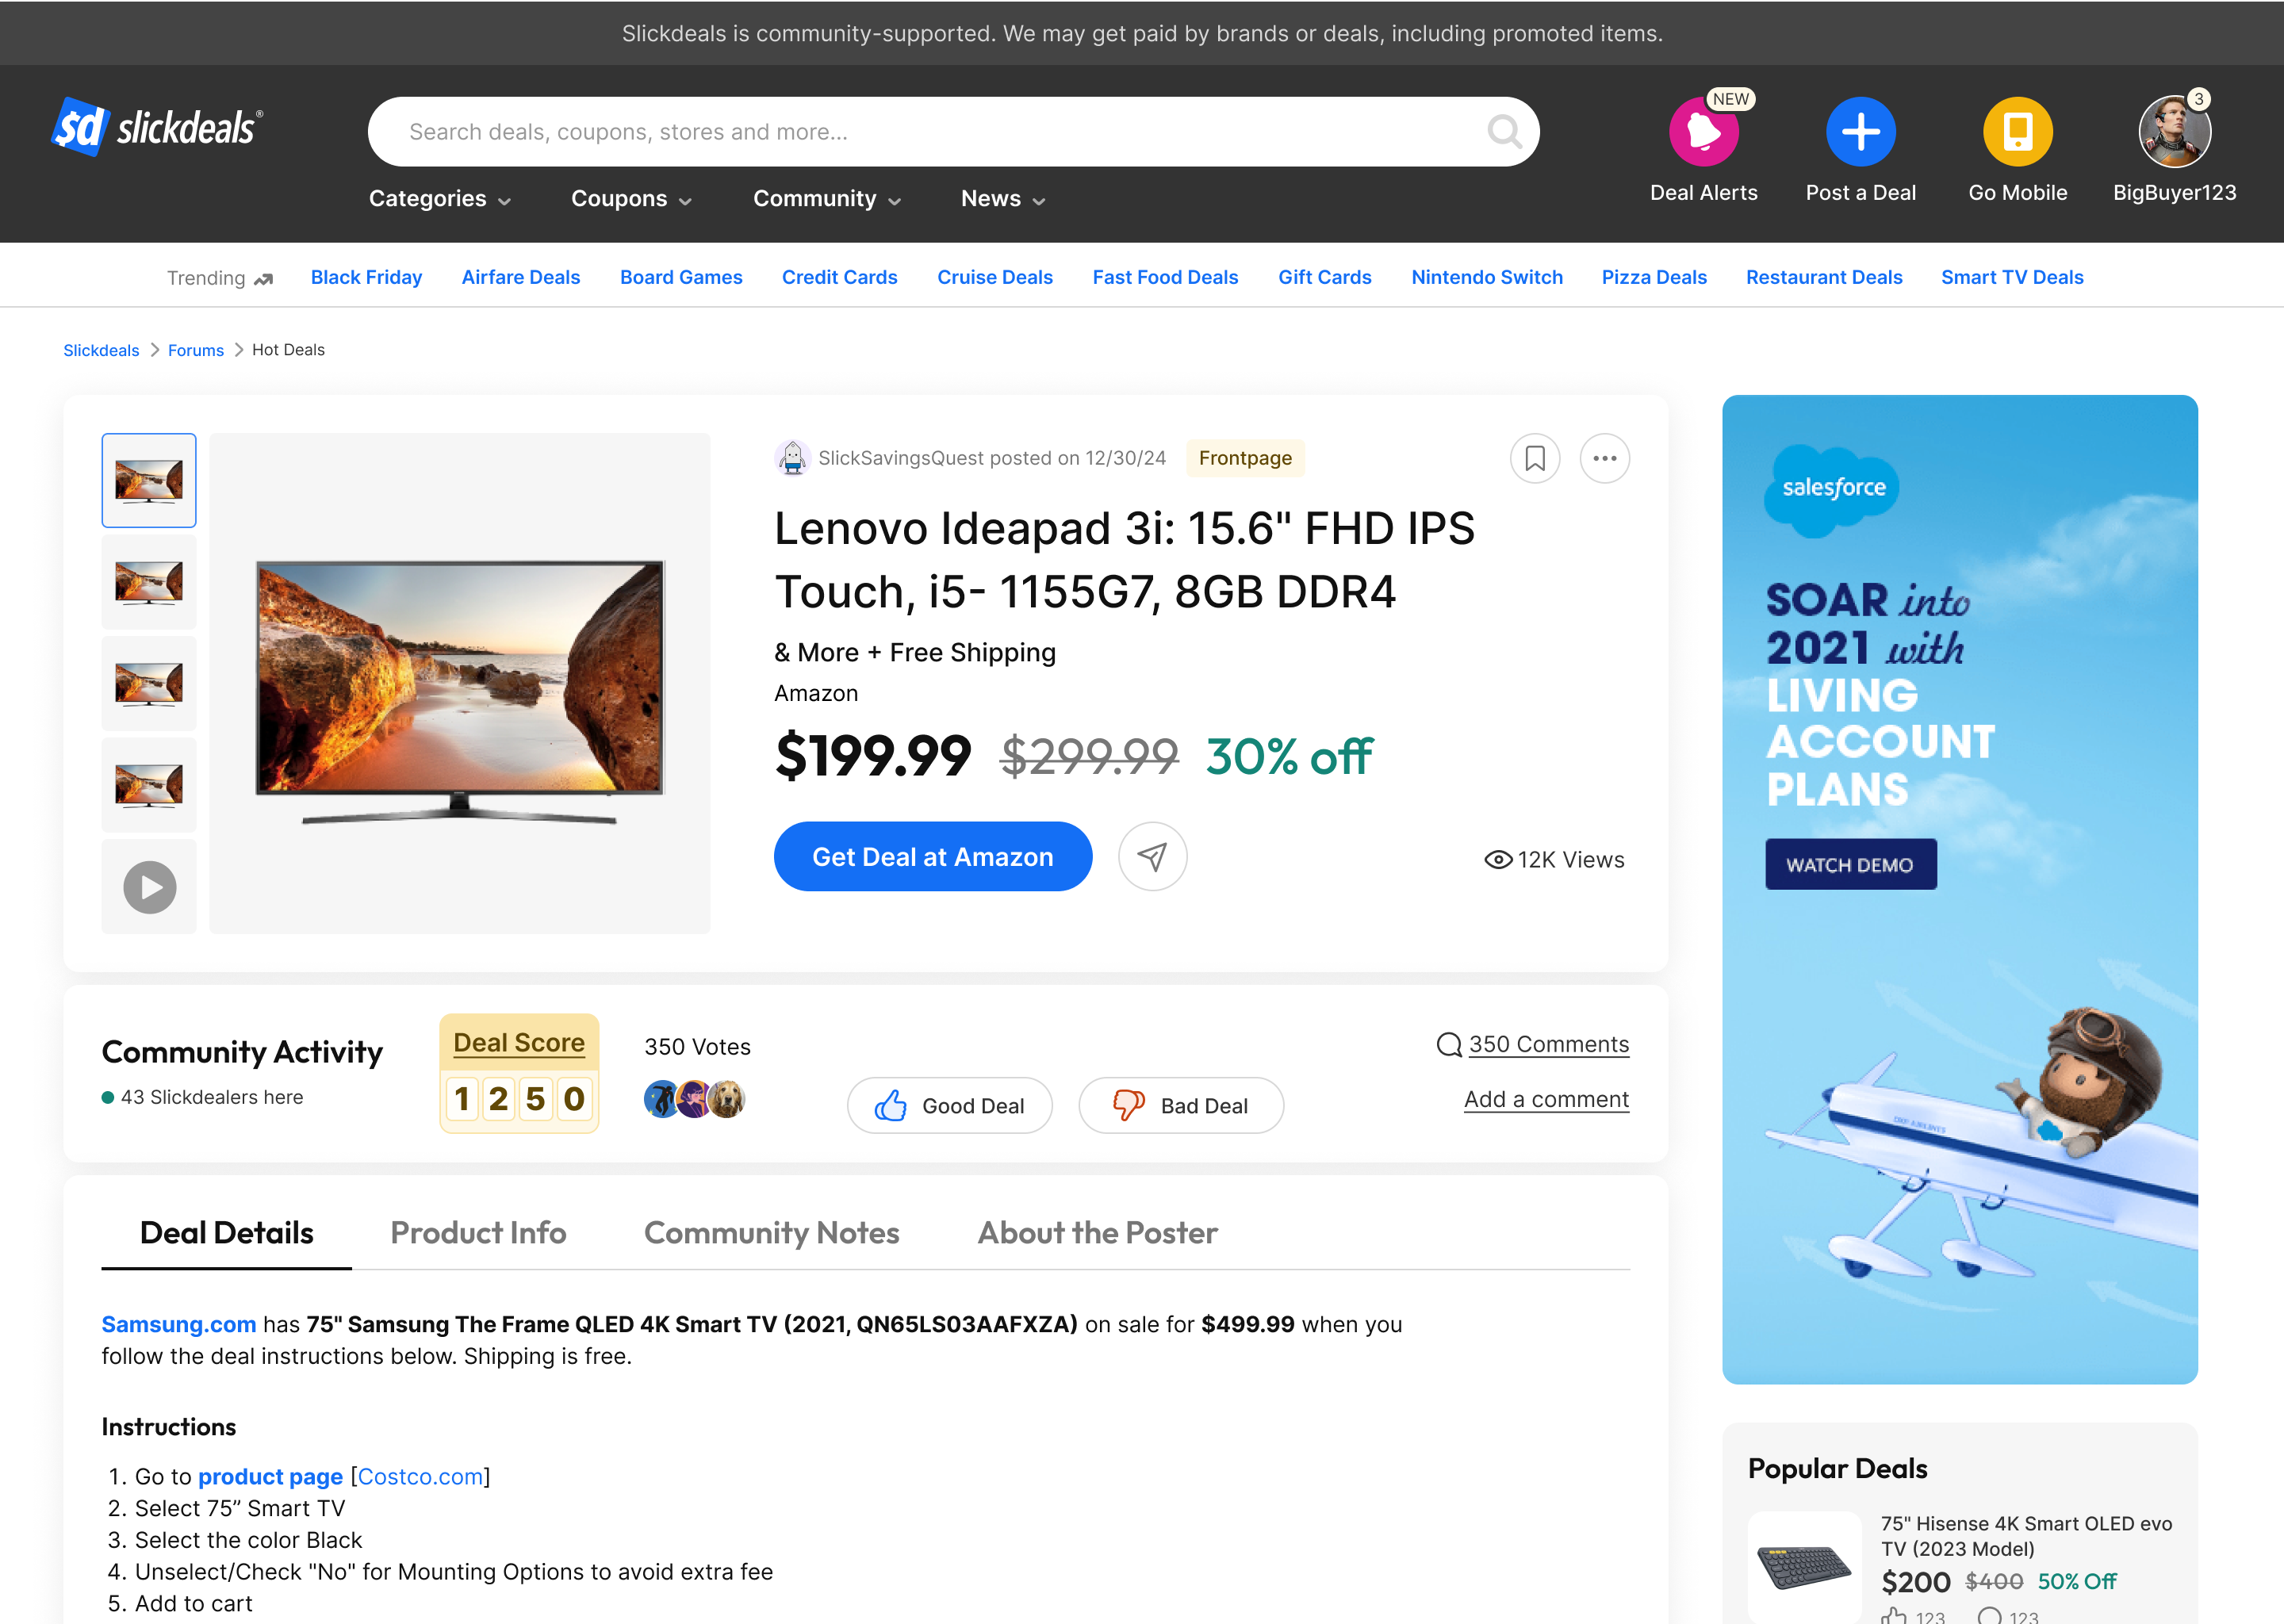Play the product video thumbnail
Screen dimensions: 2284x1624
coord(149,887)
